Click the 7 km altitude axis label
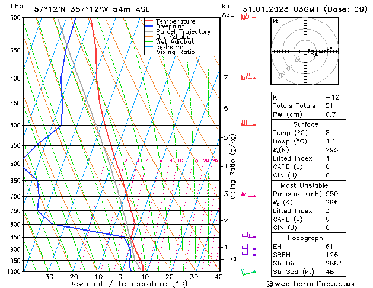 (225, 78)
